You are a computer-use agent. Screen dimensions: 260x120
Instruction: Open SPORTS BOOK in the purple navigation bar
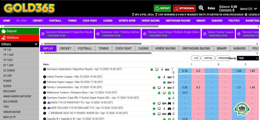pyautogui.click(x=127, y=21)
